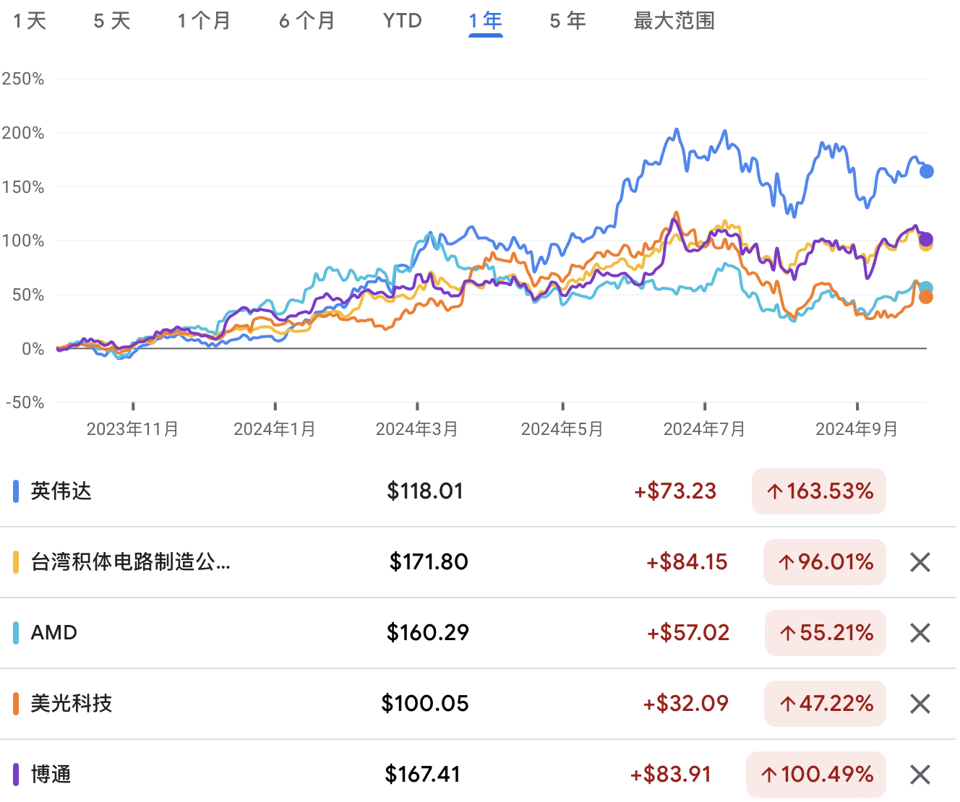Click the 博通 purple color marker
Viewport: 960px width, 802px height.
tap(16, 775)
